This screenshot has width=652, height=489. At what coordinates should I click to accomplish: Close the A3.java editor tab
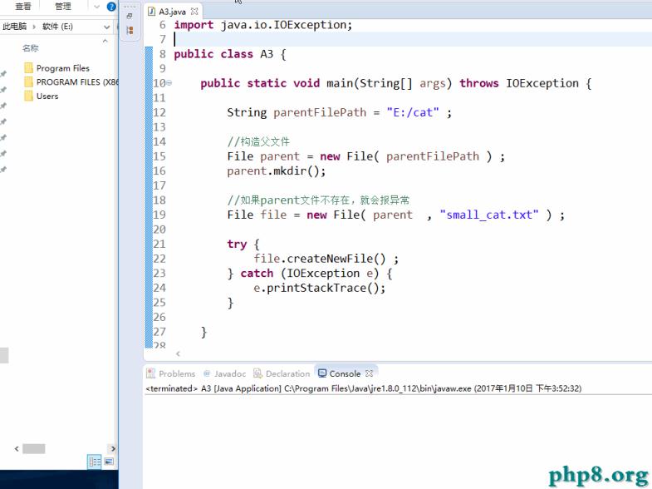tap(194, 12)
